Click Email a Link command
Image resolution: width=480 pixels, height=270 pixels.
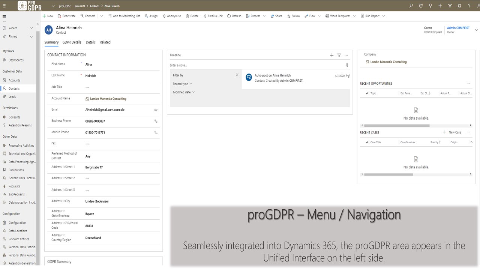(x=213, y=16)
